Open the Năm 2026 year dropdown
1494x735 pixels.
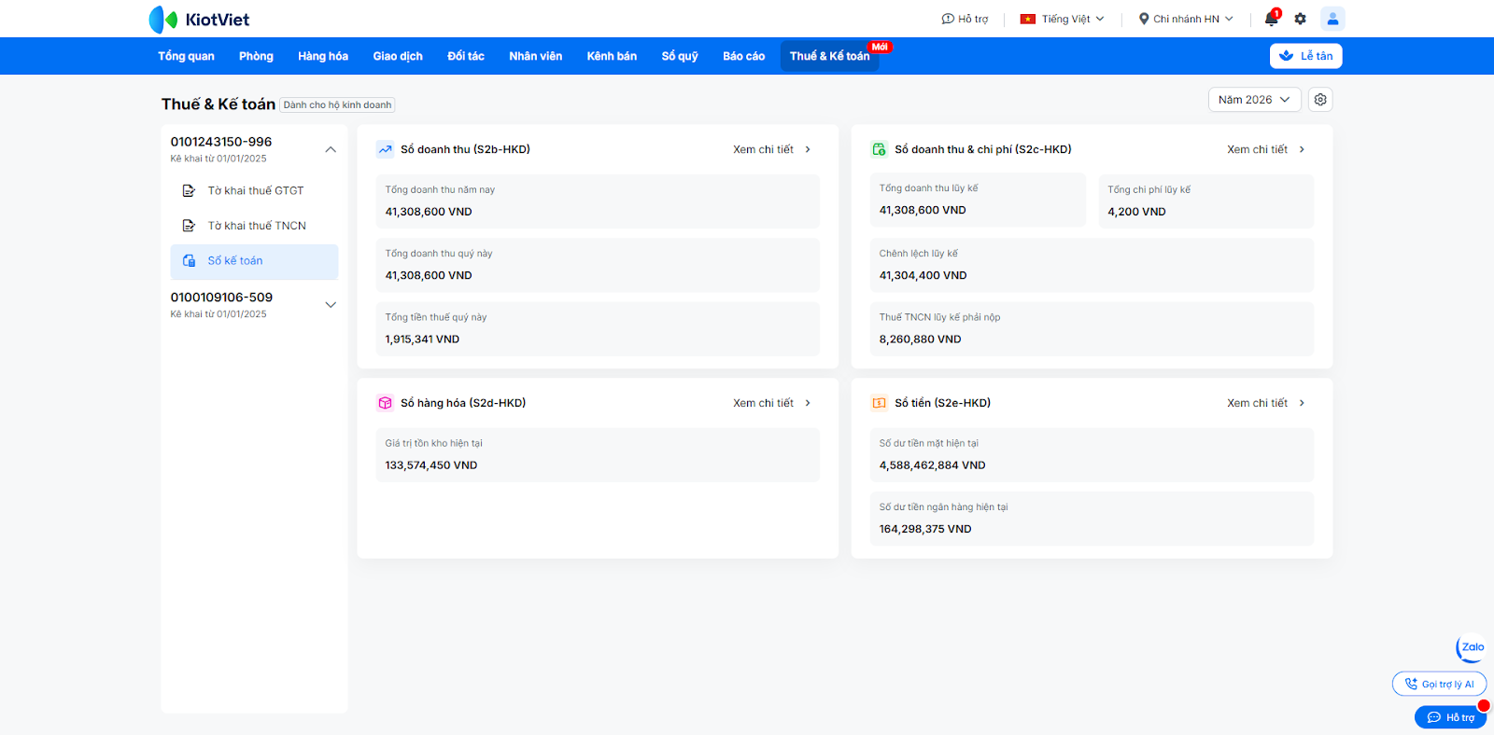(1254, 100)
